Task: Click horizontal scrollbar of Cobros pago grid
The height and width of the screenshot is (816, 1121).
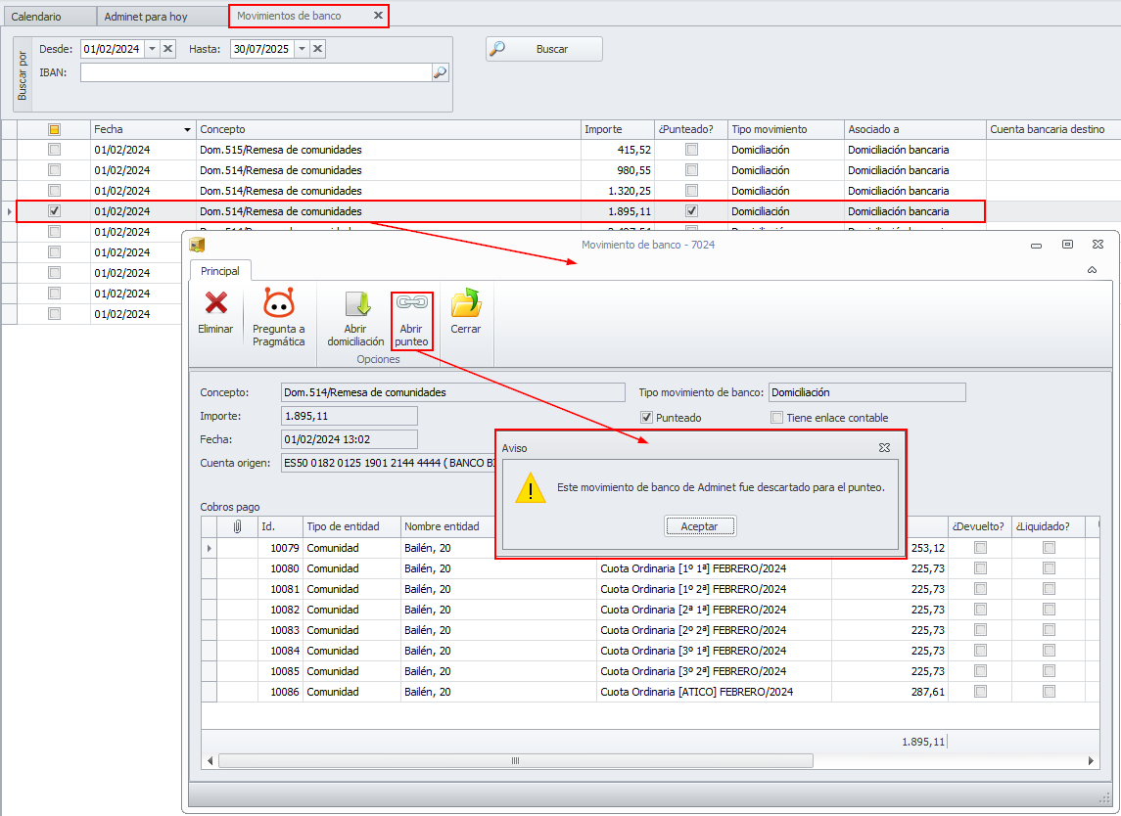Action: click(515, 761)
